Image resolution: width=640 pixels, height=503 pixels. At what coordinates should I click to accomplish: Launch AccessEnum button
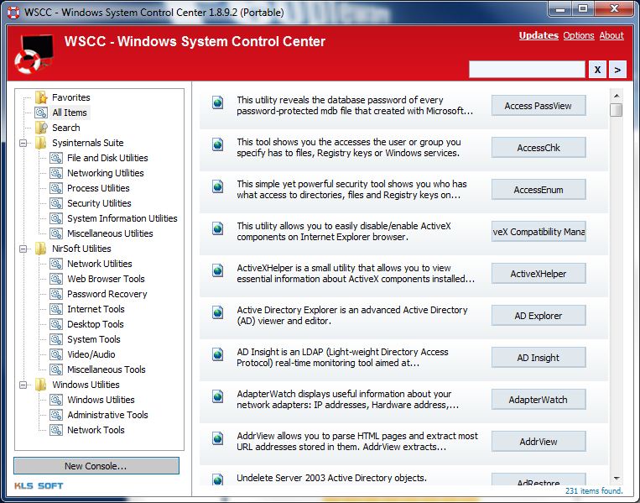539,190
